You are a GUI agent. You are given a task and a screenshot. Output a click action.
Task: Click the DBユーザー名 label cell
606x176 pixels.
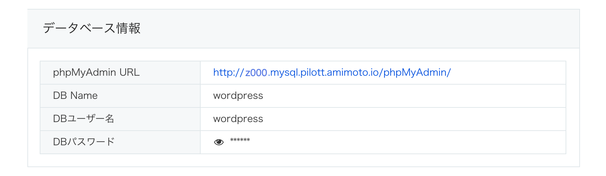coord(120,119)
